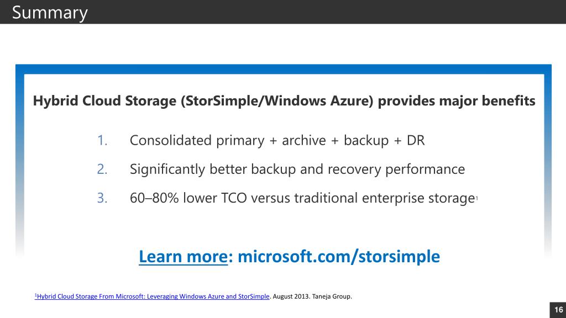The height and width of the screenshot is (318, 566).
Task: Click the word DR in first bullet
Action: [x=416, y=140]
